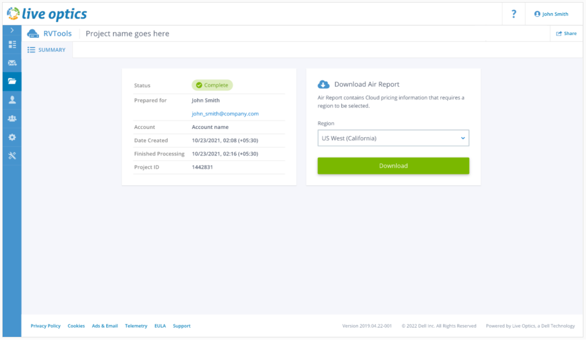Click the Download Air Report heading
The image size is (586, 340).
coord(367,84)
